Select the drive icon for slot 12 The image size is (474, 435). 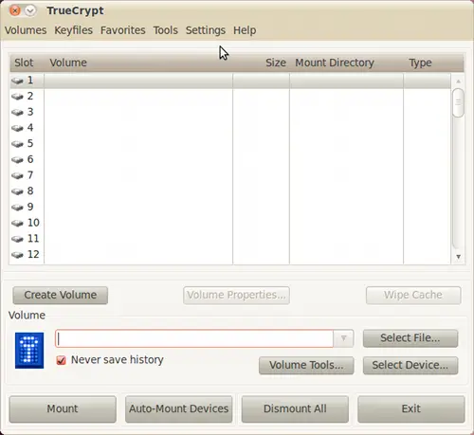(17, 255)
